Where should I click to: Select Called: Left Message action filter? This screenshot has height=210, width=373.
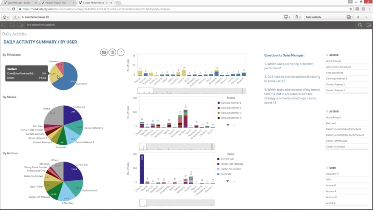point(347,141)
